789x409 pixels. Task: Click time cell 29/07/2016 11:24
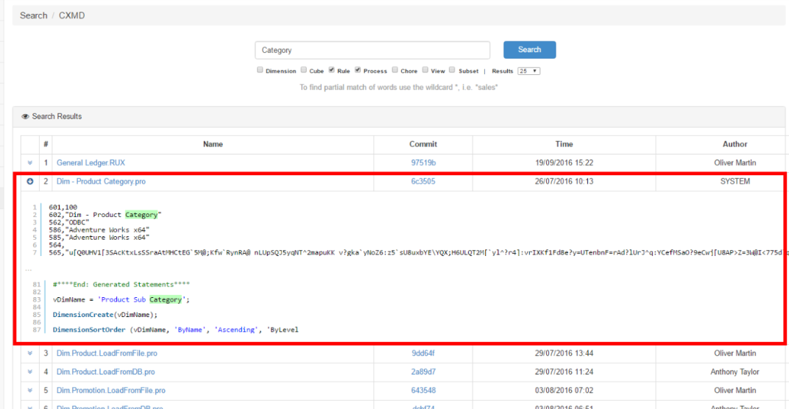tap(564, 371)
